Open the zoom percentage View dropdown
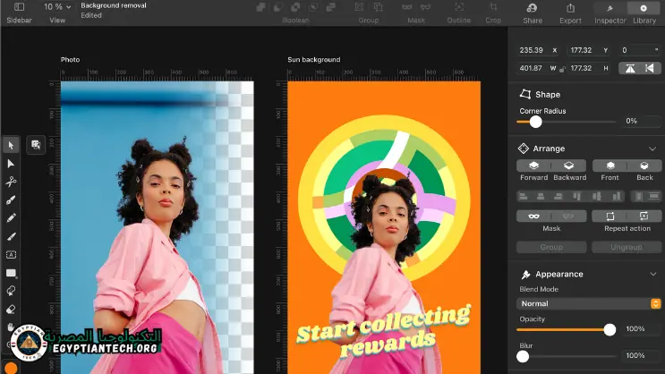This screenshot has width=665, height=374. coord(57,7)
